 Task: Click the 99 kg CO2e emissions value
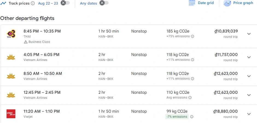pyautogui.click(x=177, y=111)
